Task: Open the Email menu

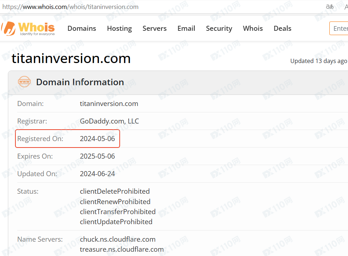Action: 186,28
